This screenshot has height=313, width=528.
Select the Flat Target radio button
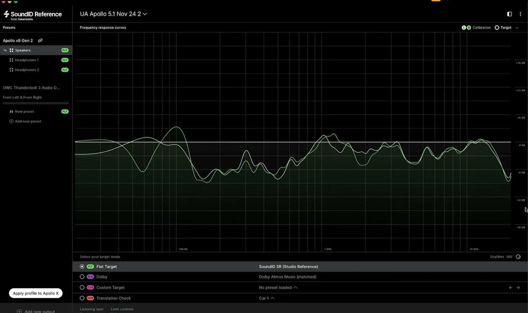[x=82, y=267]
